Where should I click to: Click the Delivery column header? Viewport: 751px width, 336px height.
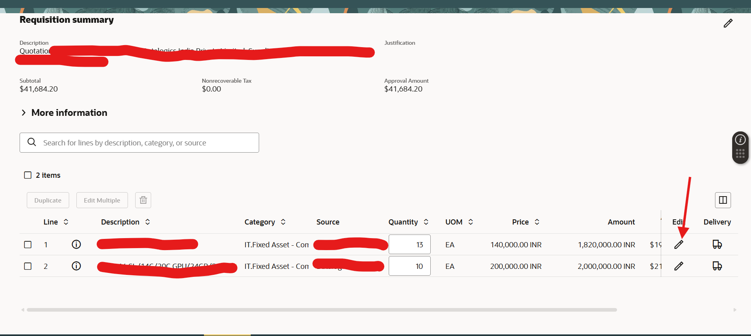point(717,222)
